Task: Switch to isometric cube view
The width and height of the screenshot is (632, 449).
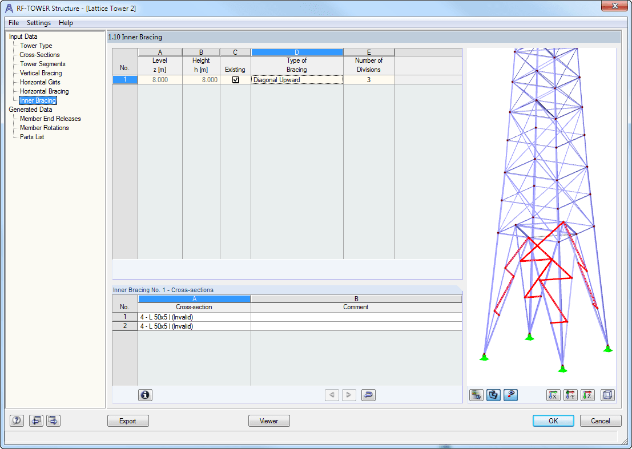Action: pyautogui.click(x=607, y=395)
